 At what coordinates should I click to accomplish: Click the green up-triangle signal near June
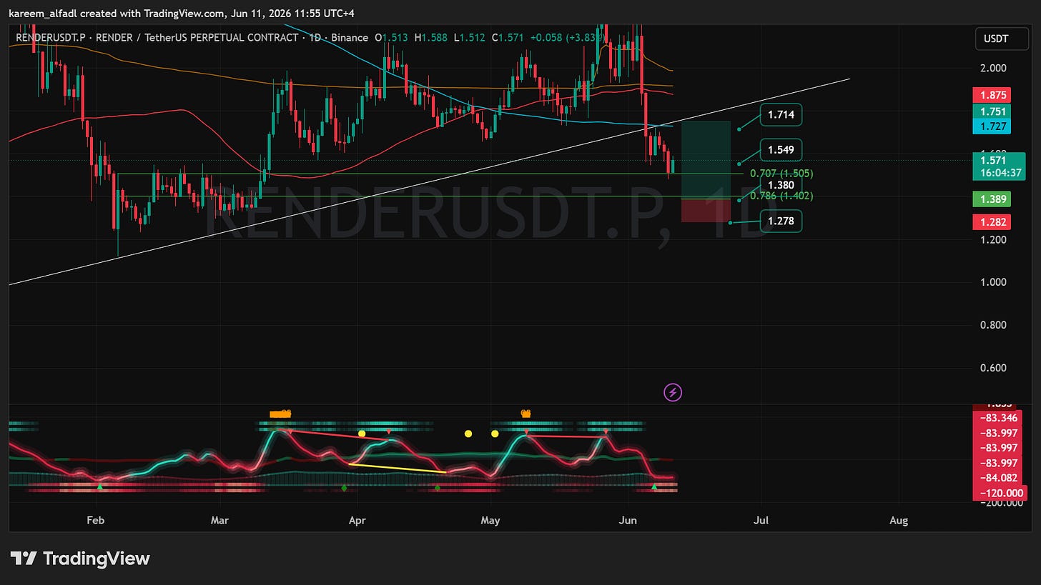pyautogui.click(x=653, y=486)
